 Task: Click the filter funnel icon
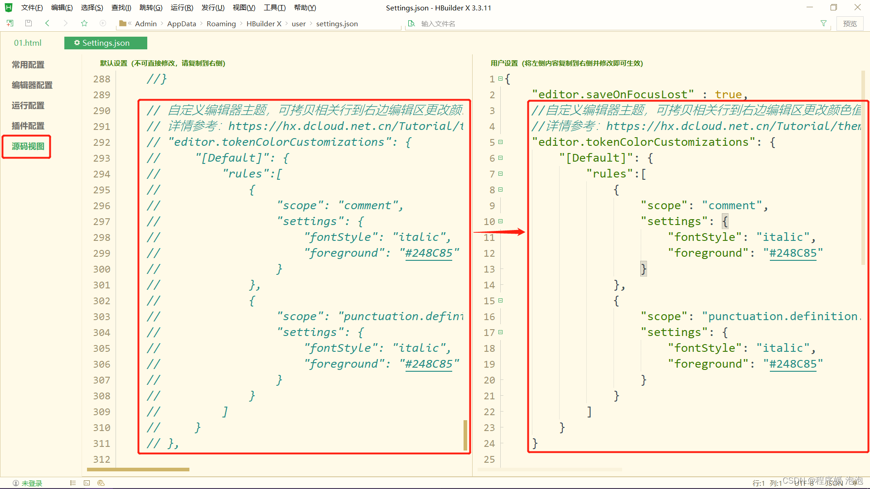823,24
